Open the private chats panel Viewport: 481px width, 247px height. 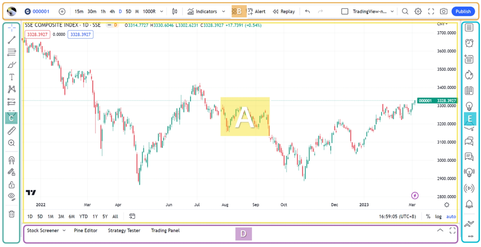tap(469, 157)
